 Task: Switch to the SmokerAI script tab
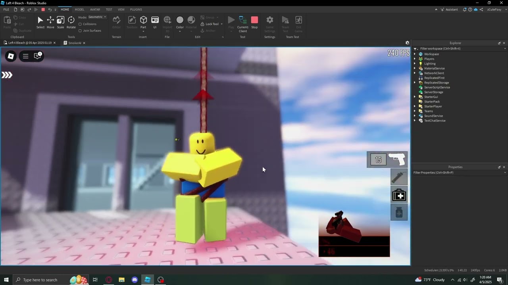(x=75, y=43)
